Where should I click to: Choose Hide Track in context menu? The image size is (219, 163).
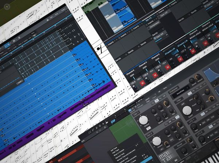coord(114,153)
